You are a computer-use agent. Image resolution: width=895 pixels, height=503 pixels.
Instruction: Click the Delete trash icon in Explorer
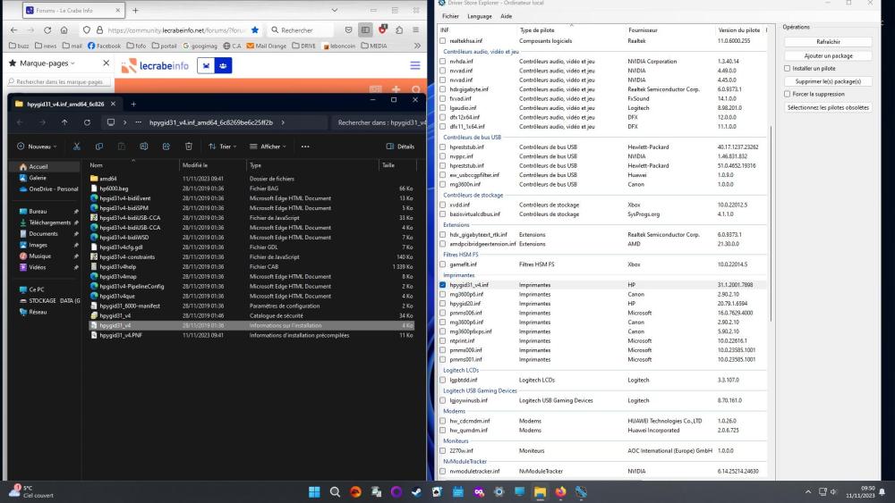point(188,147)
